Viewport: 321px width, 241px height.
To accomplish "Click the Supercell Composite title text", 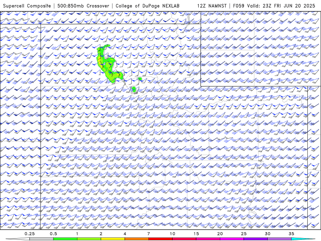I will (x=27, y=6).
